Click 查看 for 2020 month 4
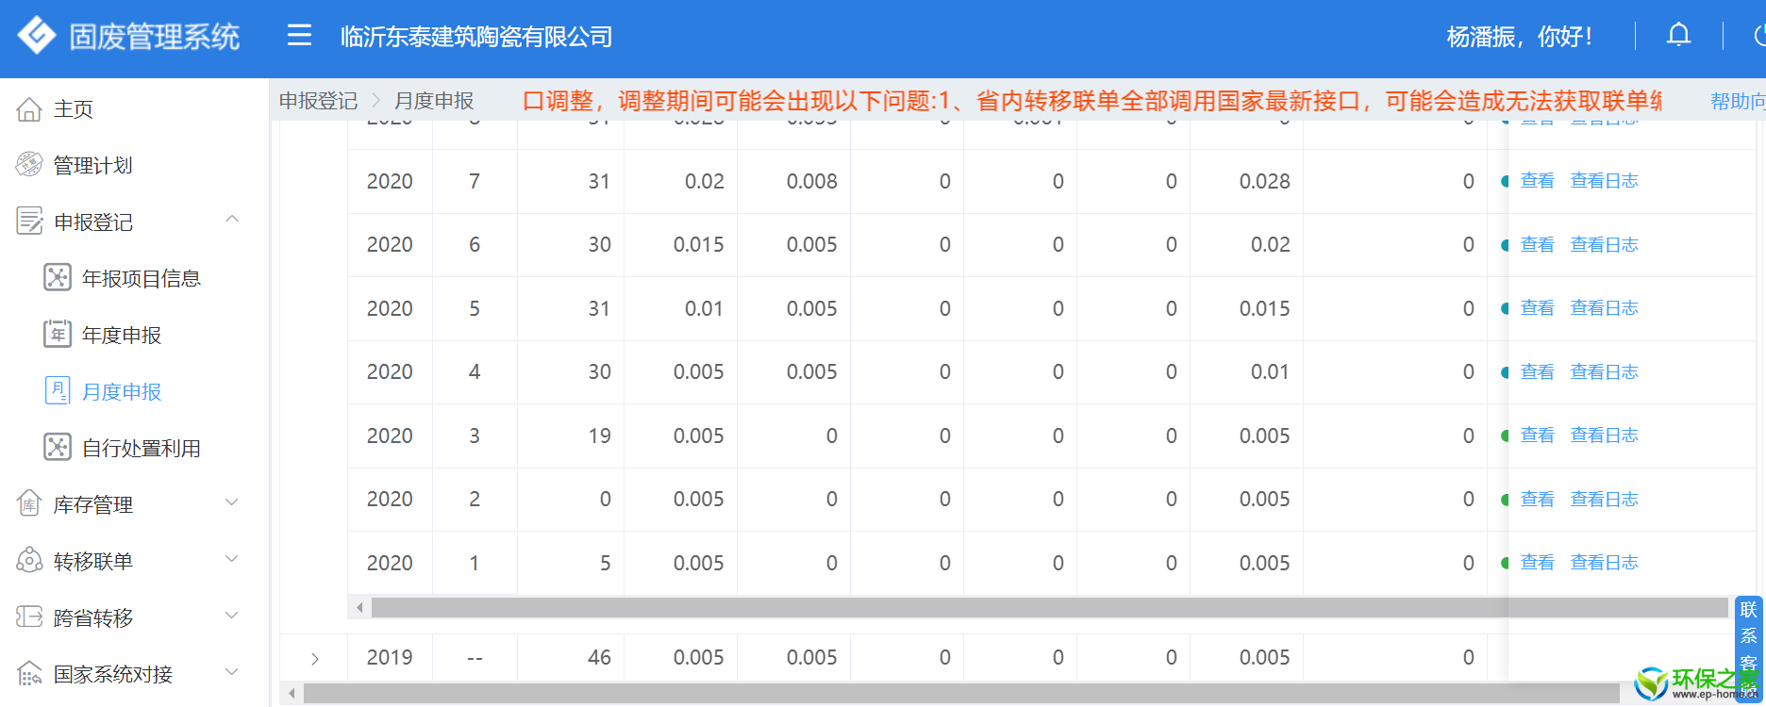 tap(1537, 372)
